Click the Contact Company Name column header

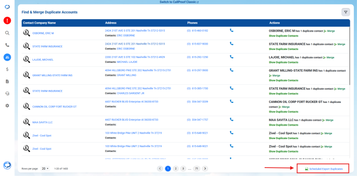tap(39, 23)
